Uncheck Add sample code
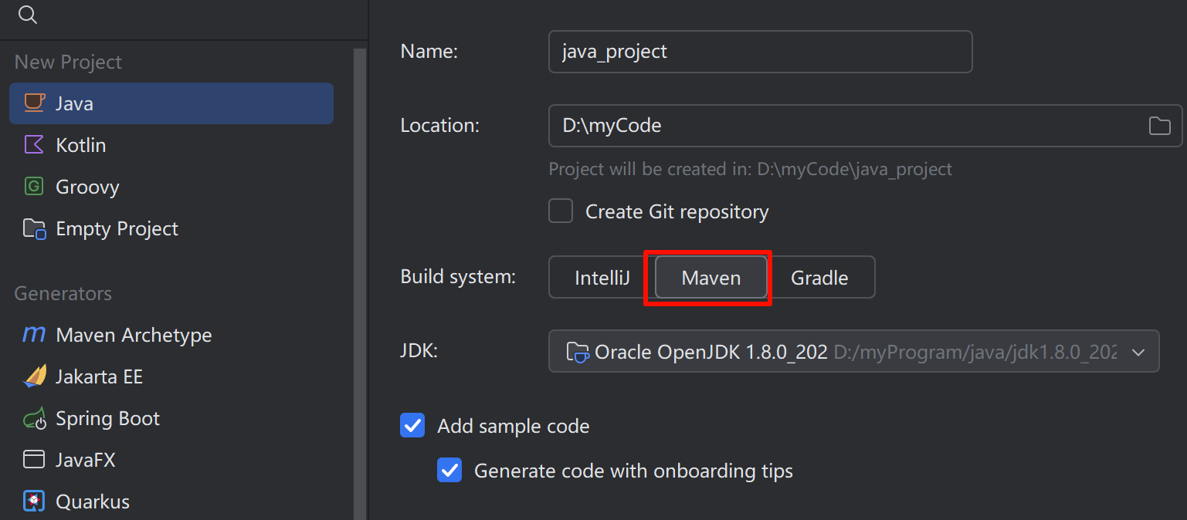1187x520 pixels. click(x=412, y=425)
